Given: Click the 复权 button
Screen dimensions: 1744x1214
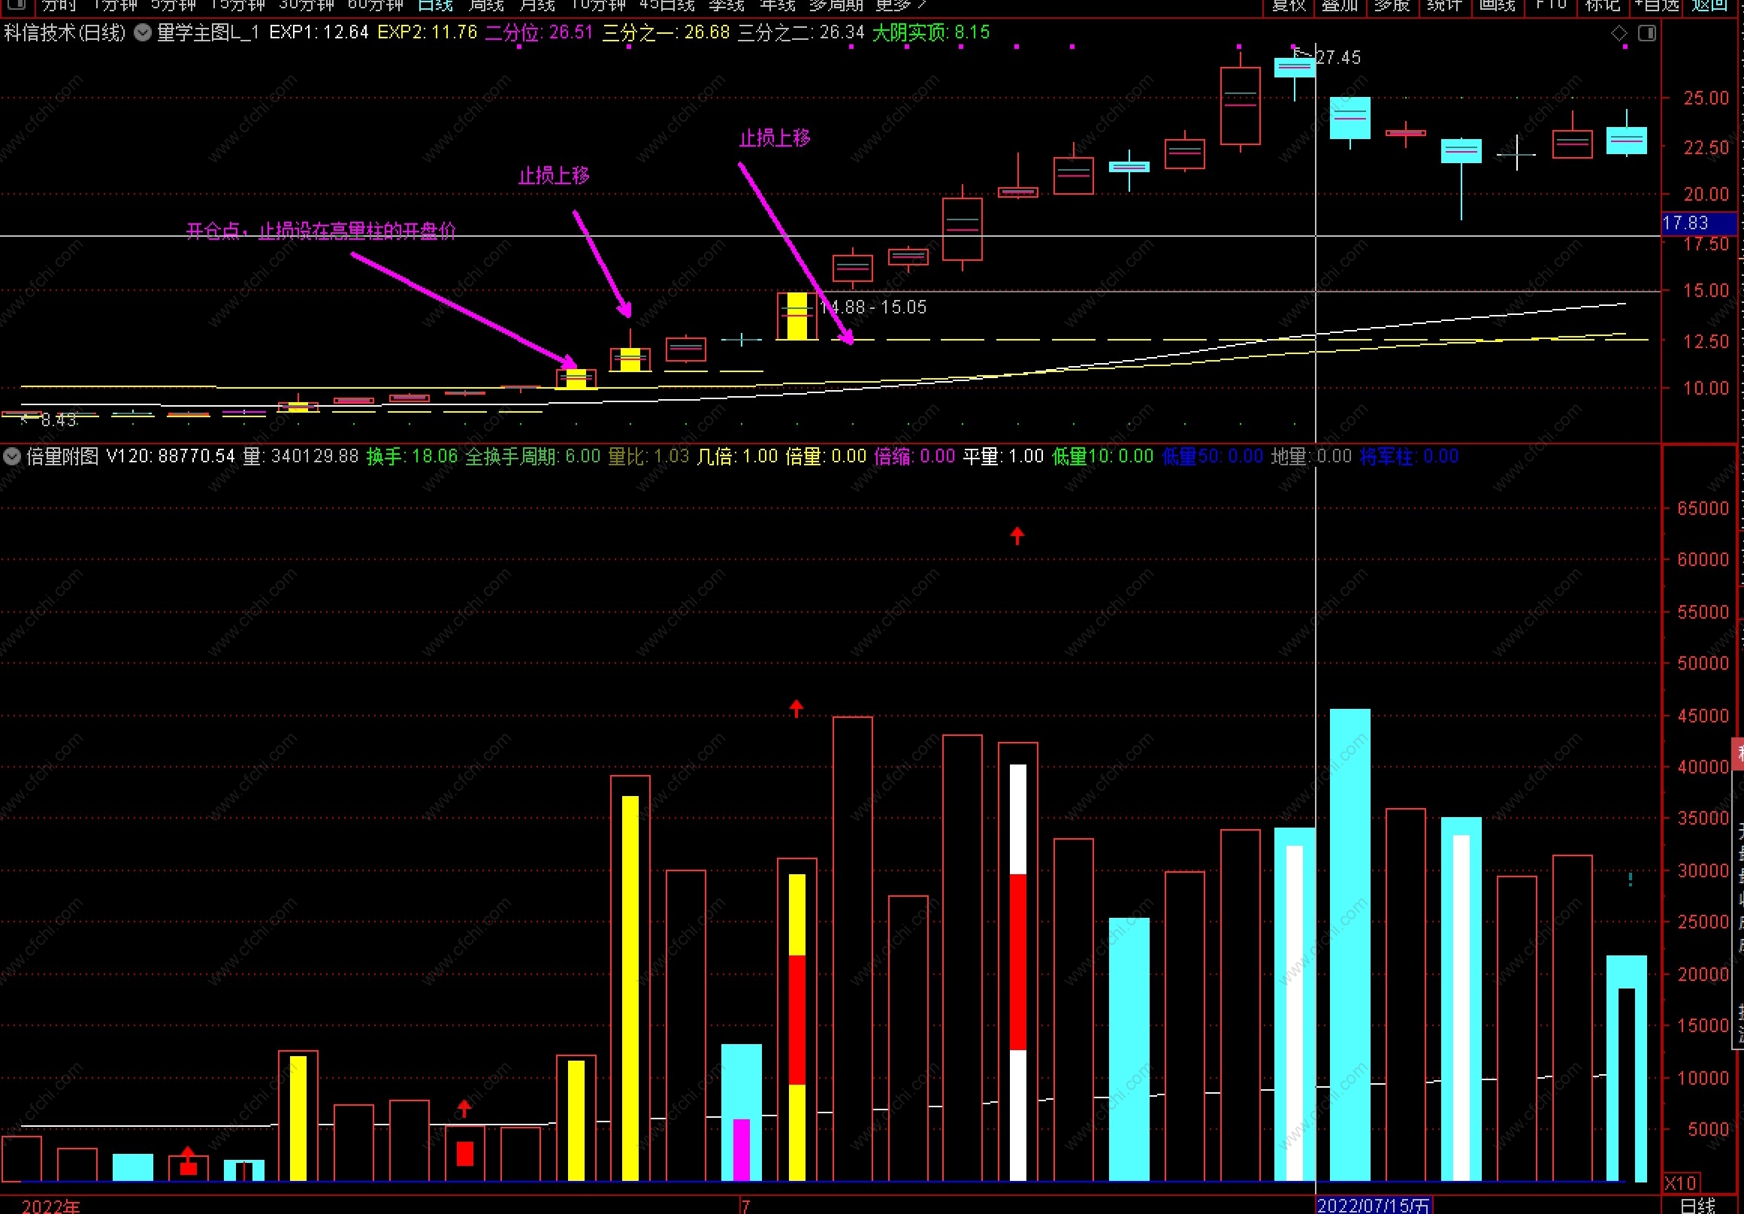Looking at the screenshot, I should [x=1288, y=5].
